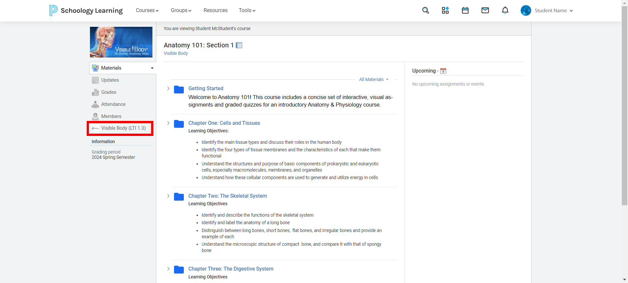The height and width of the screenshot is (283, 628).
Task: Click the Chapter Three folder icon
Action: coord(179,270)
